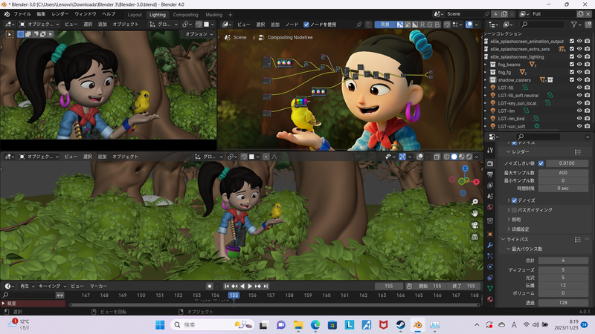Click the transmission bounces 12 field
This screenshot has width=595, height=334.
(x=563, y=286)
